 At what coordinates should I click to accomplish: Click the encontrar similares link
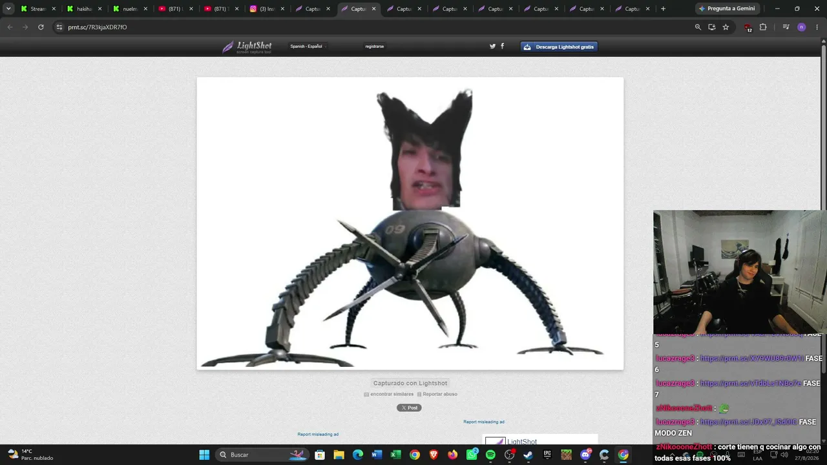(x=389, y=394)
